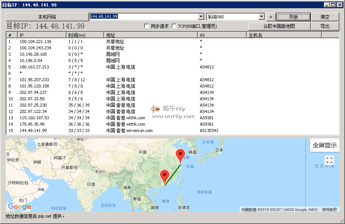
Task: Click the Google logo on map
Action: 20,206
